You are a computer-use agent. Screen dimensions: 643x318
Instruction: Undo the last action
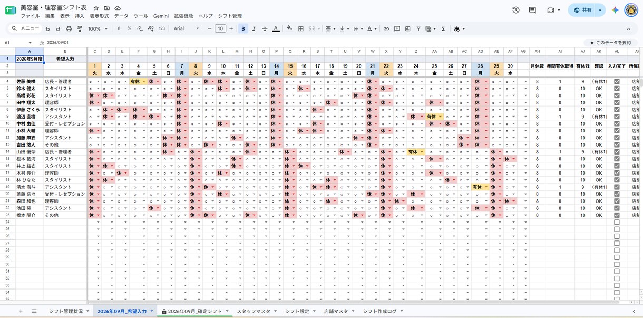(47, 29)
